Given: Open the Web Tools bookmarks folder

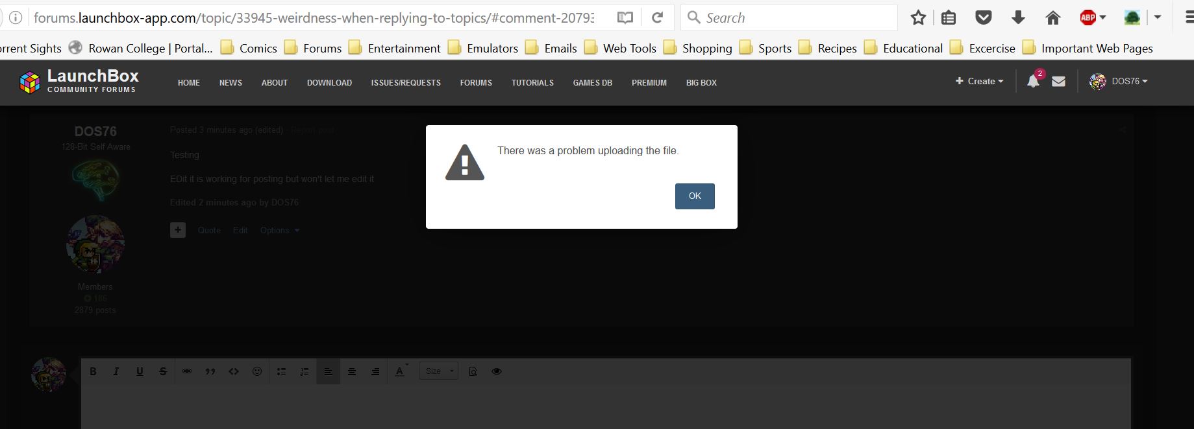Looking at the screenshot, I should coord(620,48).
